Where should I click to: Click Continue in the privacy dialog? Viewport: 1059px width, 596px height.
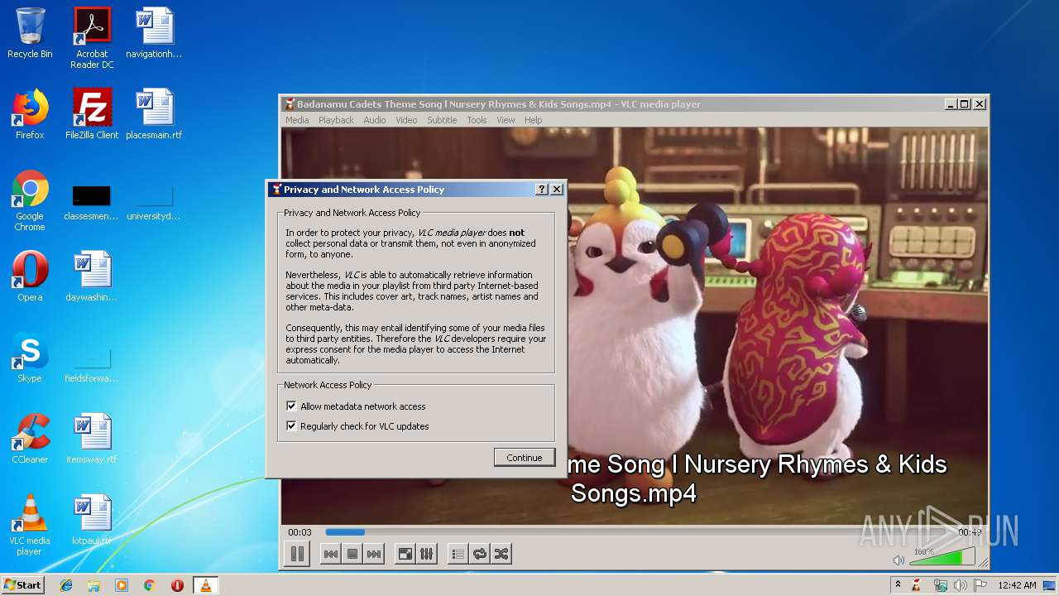coord(525,458)
